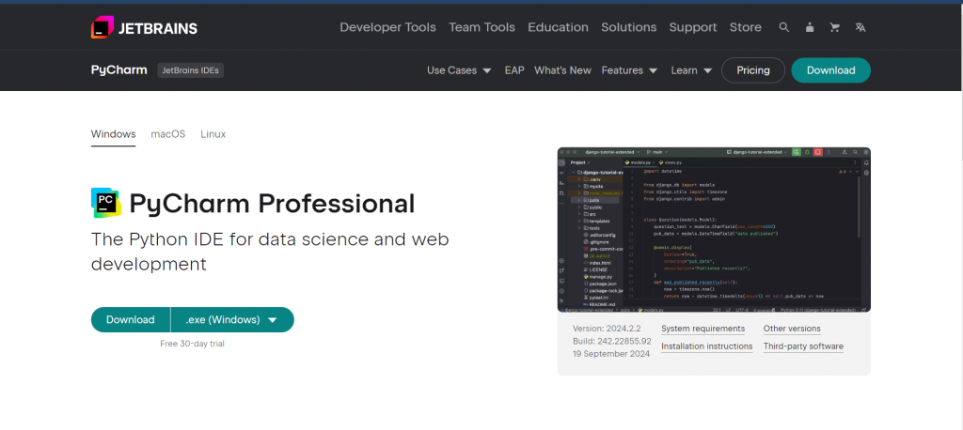
Task: Switch to the macOS tab
Action: 167,134
